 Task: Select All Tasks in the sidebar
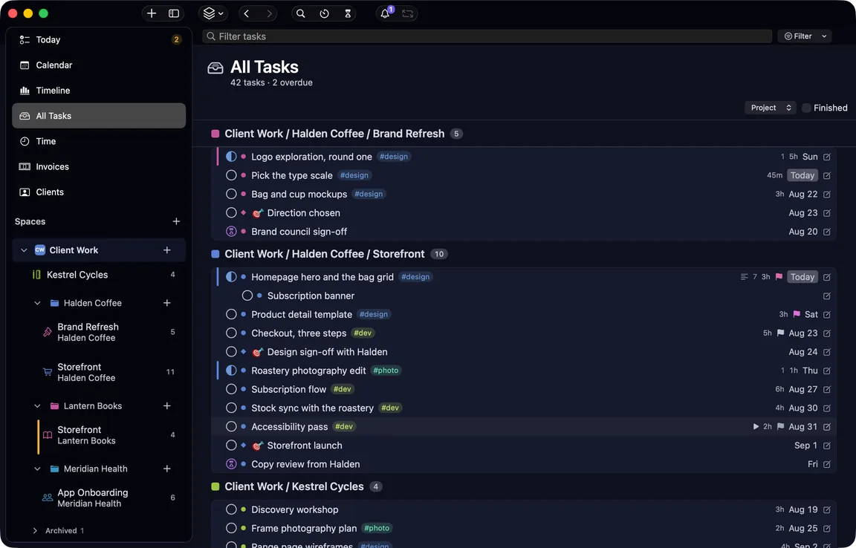click(x=99, y=116)
